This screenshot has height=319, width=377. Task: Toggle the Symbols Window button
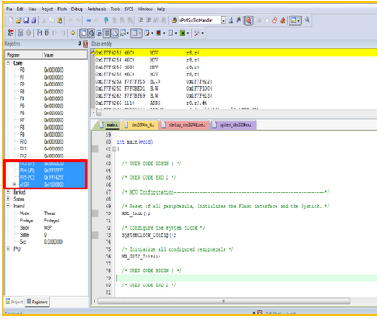click(x=99, y=34)
